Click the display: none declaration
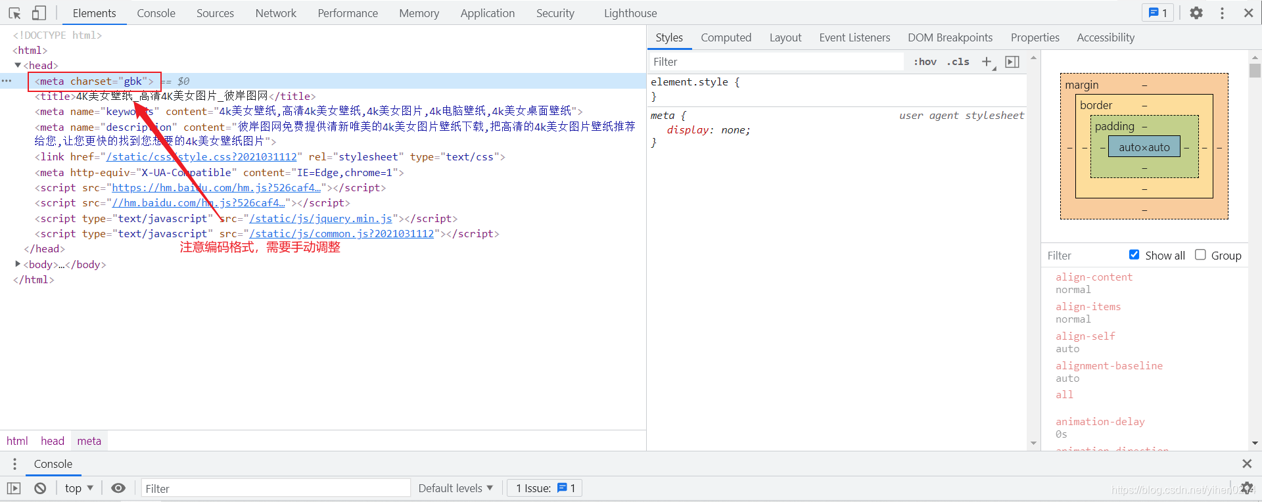The width and height of the screenshot is (1262, 502). [709, 130]
